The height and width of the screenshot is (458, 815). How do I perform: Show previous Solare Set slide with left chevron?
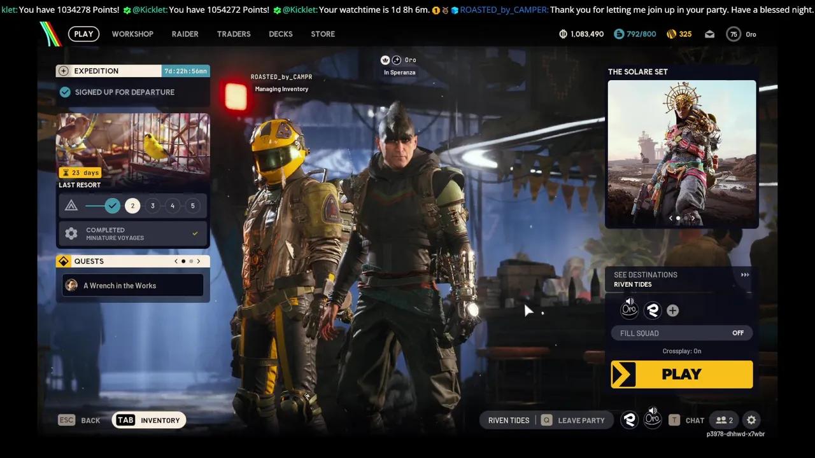[670, 218]
